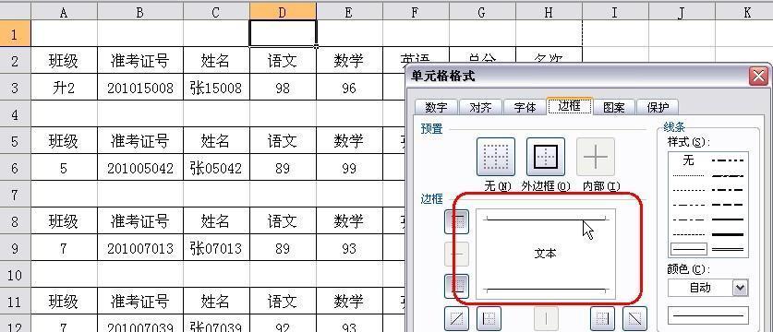
Task: Click 班级 header cell in row 2
Action: (64, 61)
